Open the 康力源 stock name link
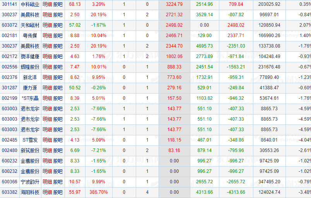311x198 pixels. click(30, 88)
